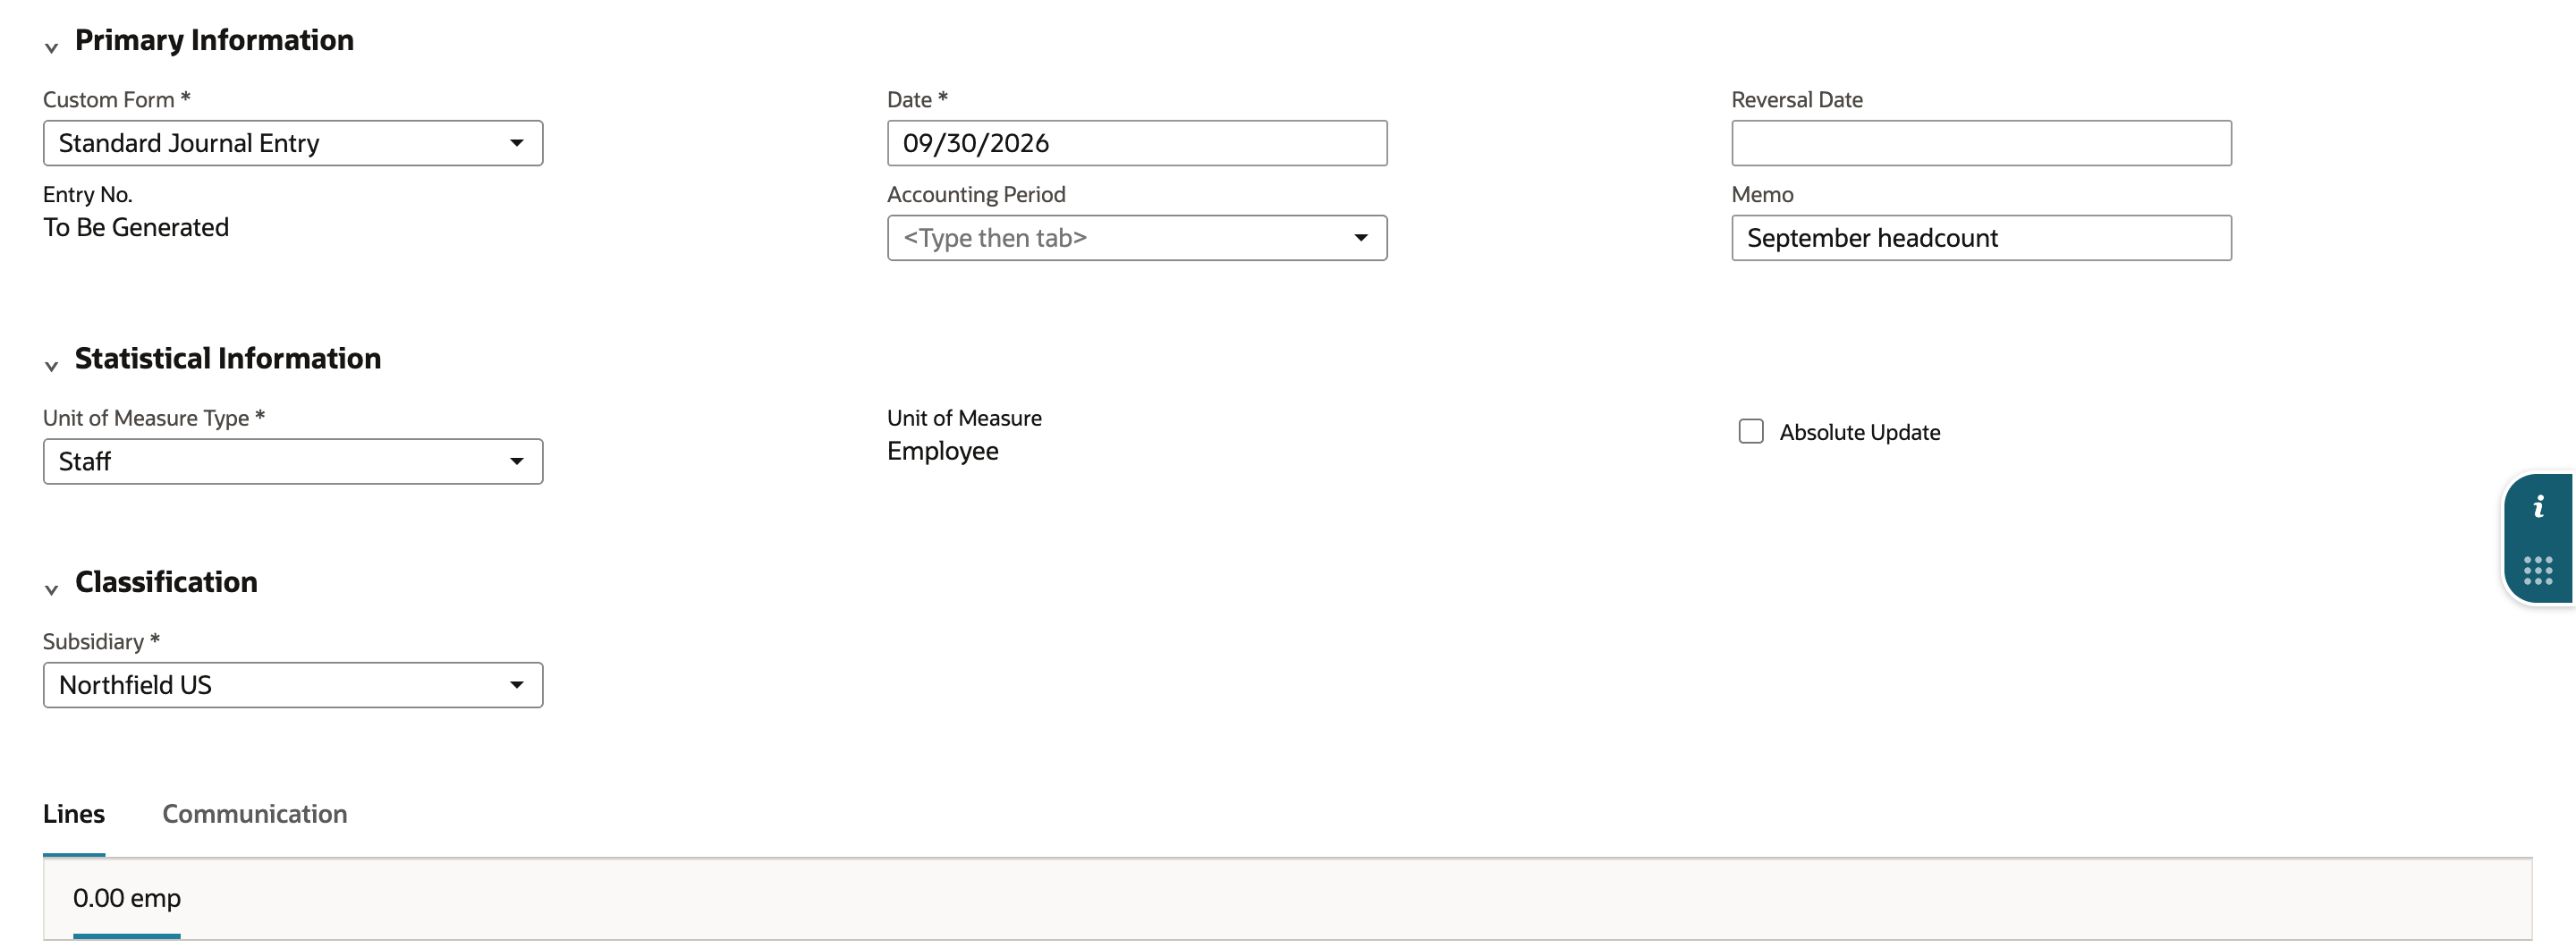Open the Unit of Measure Type dropdown
Screen dimensions: 2576x948
[x=293, y=461]
